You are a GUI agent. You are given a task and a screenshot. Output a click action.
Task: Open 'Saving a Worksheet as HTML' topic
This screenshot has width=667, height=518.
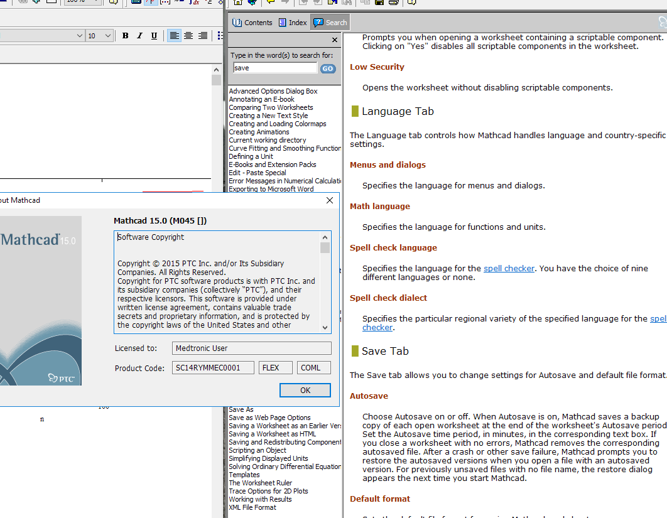coord(272,434)
